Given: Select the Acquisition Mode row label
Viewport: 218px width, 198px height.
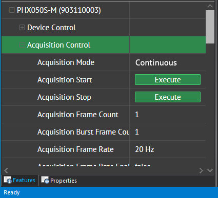Looking at the screenshot, I should coord(66,62).
